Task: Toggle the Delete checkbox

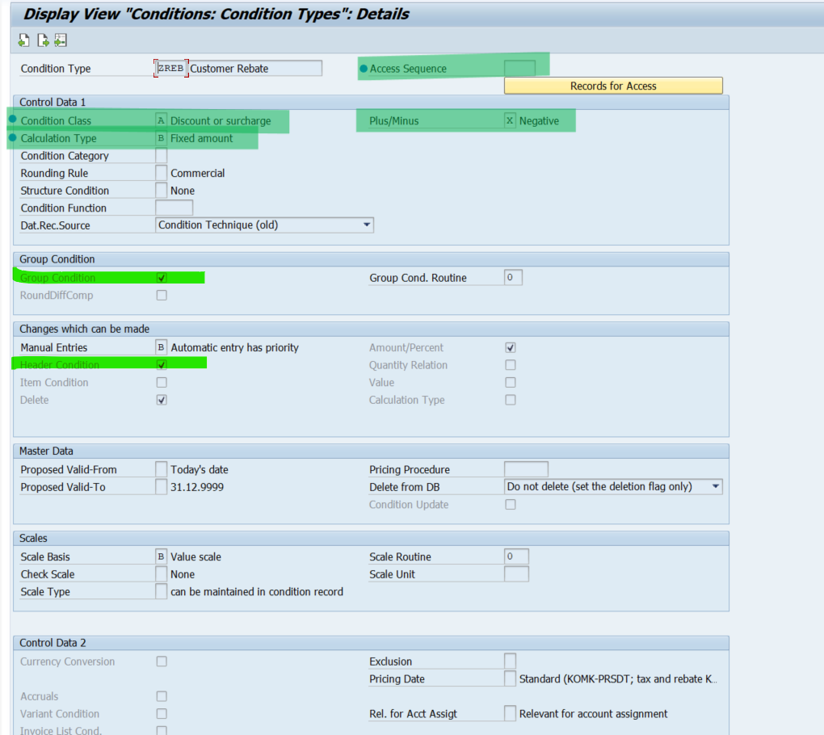Action: [162, 400]
